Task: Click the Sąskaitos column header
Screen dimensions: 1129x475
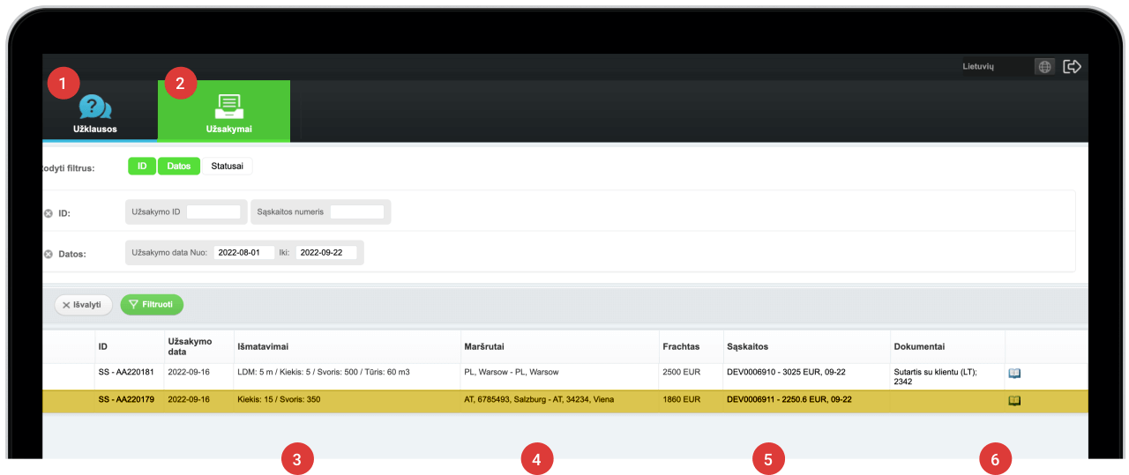Action: tap(749, 346)
